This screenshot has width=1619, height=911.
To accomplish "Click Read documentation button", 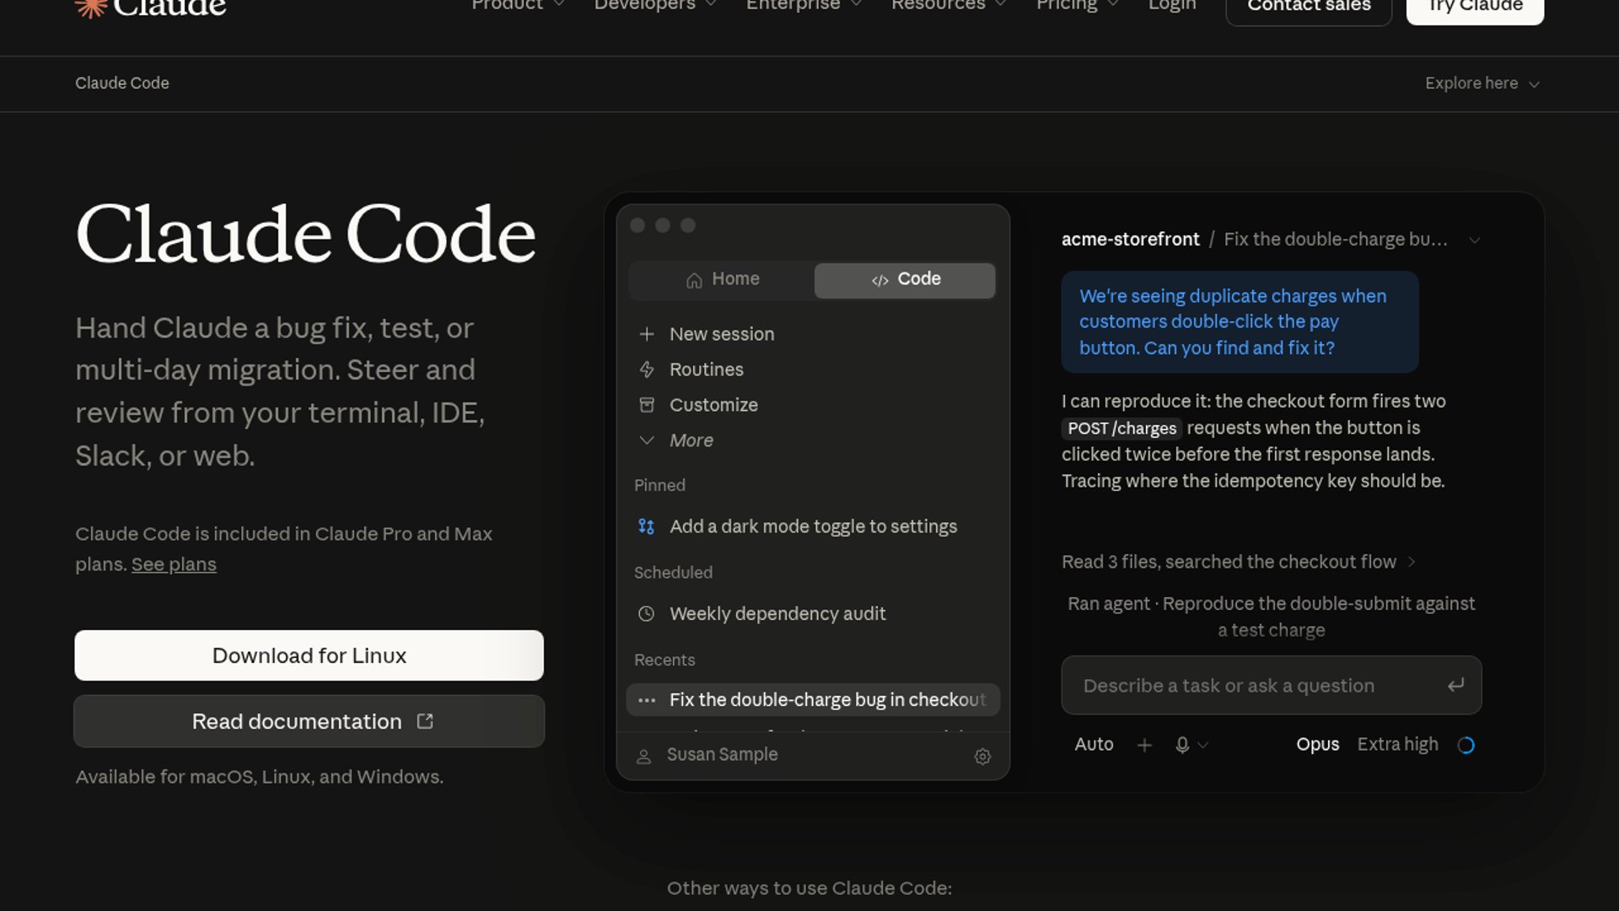I will pyautogui.click(x=309, y=721).
